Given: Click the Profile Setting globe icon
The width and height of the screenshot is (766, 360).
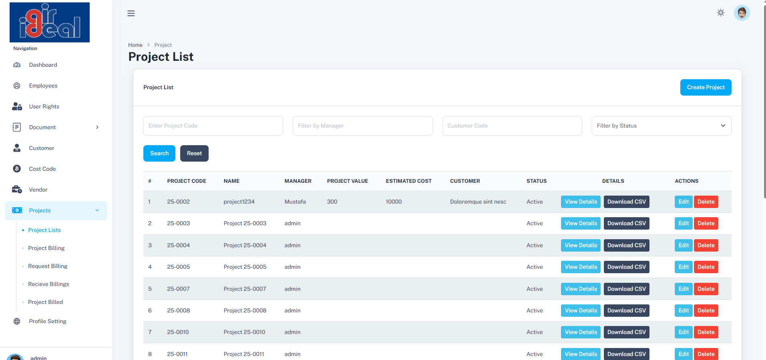Looking at the screenshot, I should 17,321.
